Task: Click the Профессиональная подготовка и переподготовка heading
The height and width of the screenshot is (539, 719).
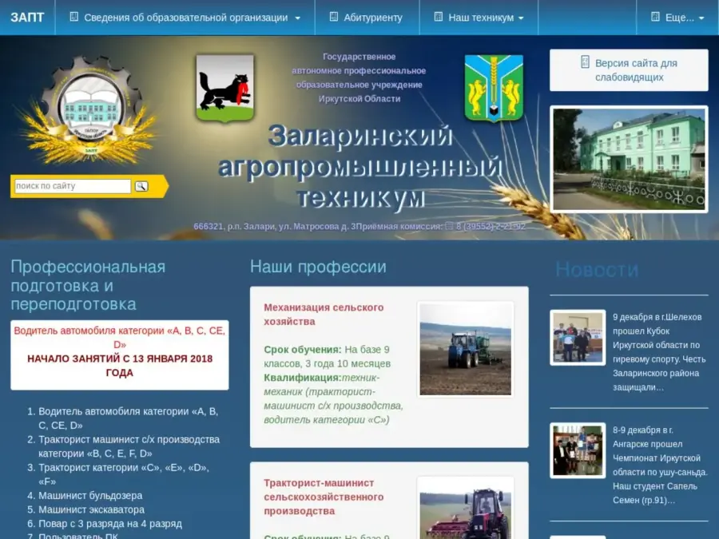Action: coord(88,286)
